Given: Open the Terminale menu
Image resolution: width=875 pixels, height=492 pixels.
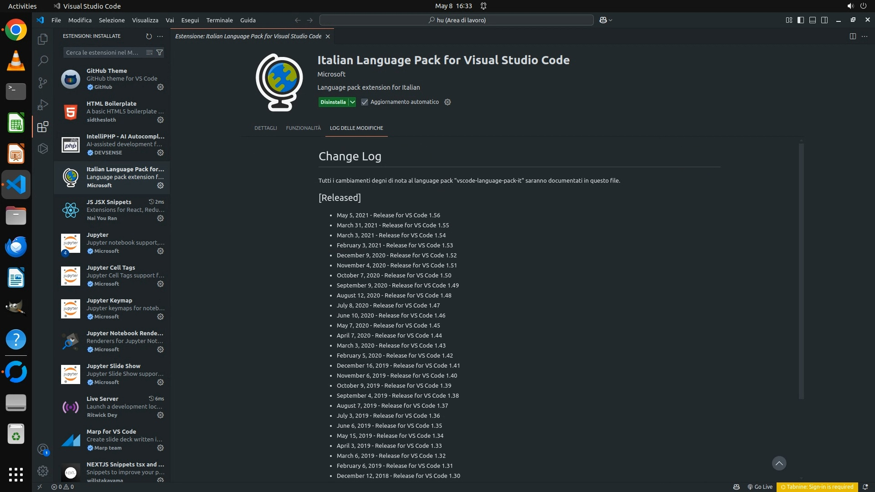Looking at the screenshot, I should click(219, 20).
